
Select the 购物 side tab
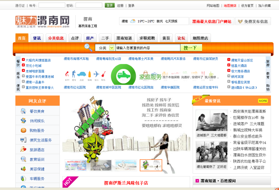click(268, 87)
